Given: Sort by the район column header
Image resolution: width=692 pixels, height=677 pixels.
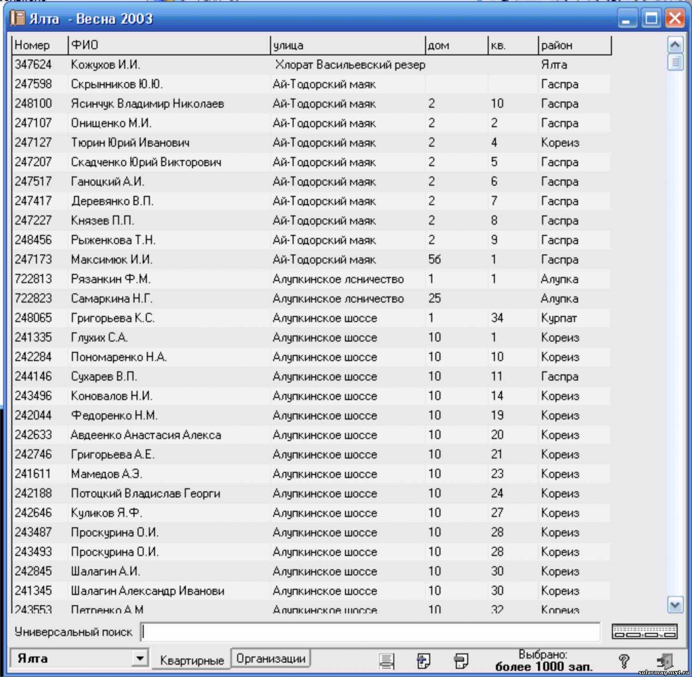Looking at the screenshot, I should click(x=575, y=45).
